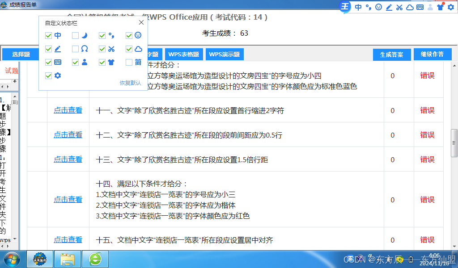Click the IME logo on the floating toolbar
The width and height of the screenshot is (458, 268).
point(345,6)
